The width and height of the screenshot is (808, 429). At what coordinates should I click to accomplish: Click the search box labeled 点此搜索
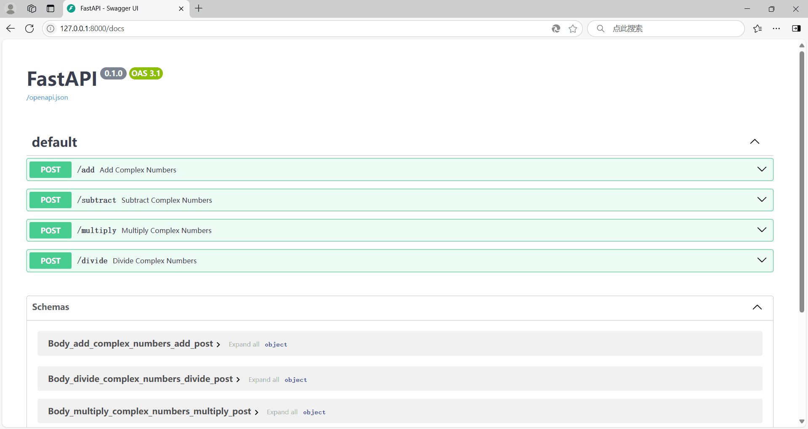coord(666,29)
